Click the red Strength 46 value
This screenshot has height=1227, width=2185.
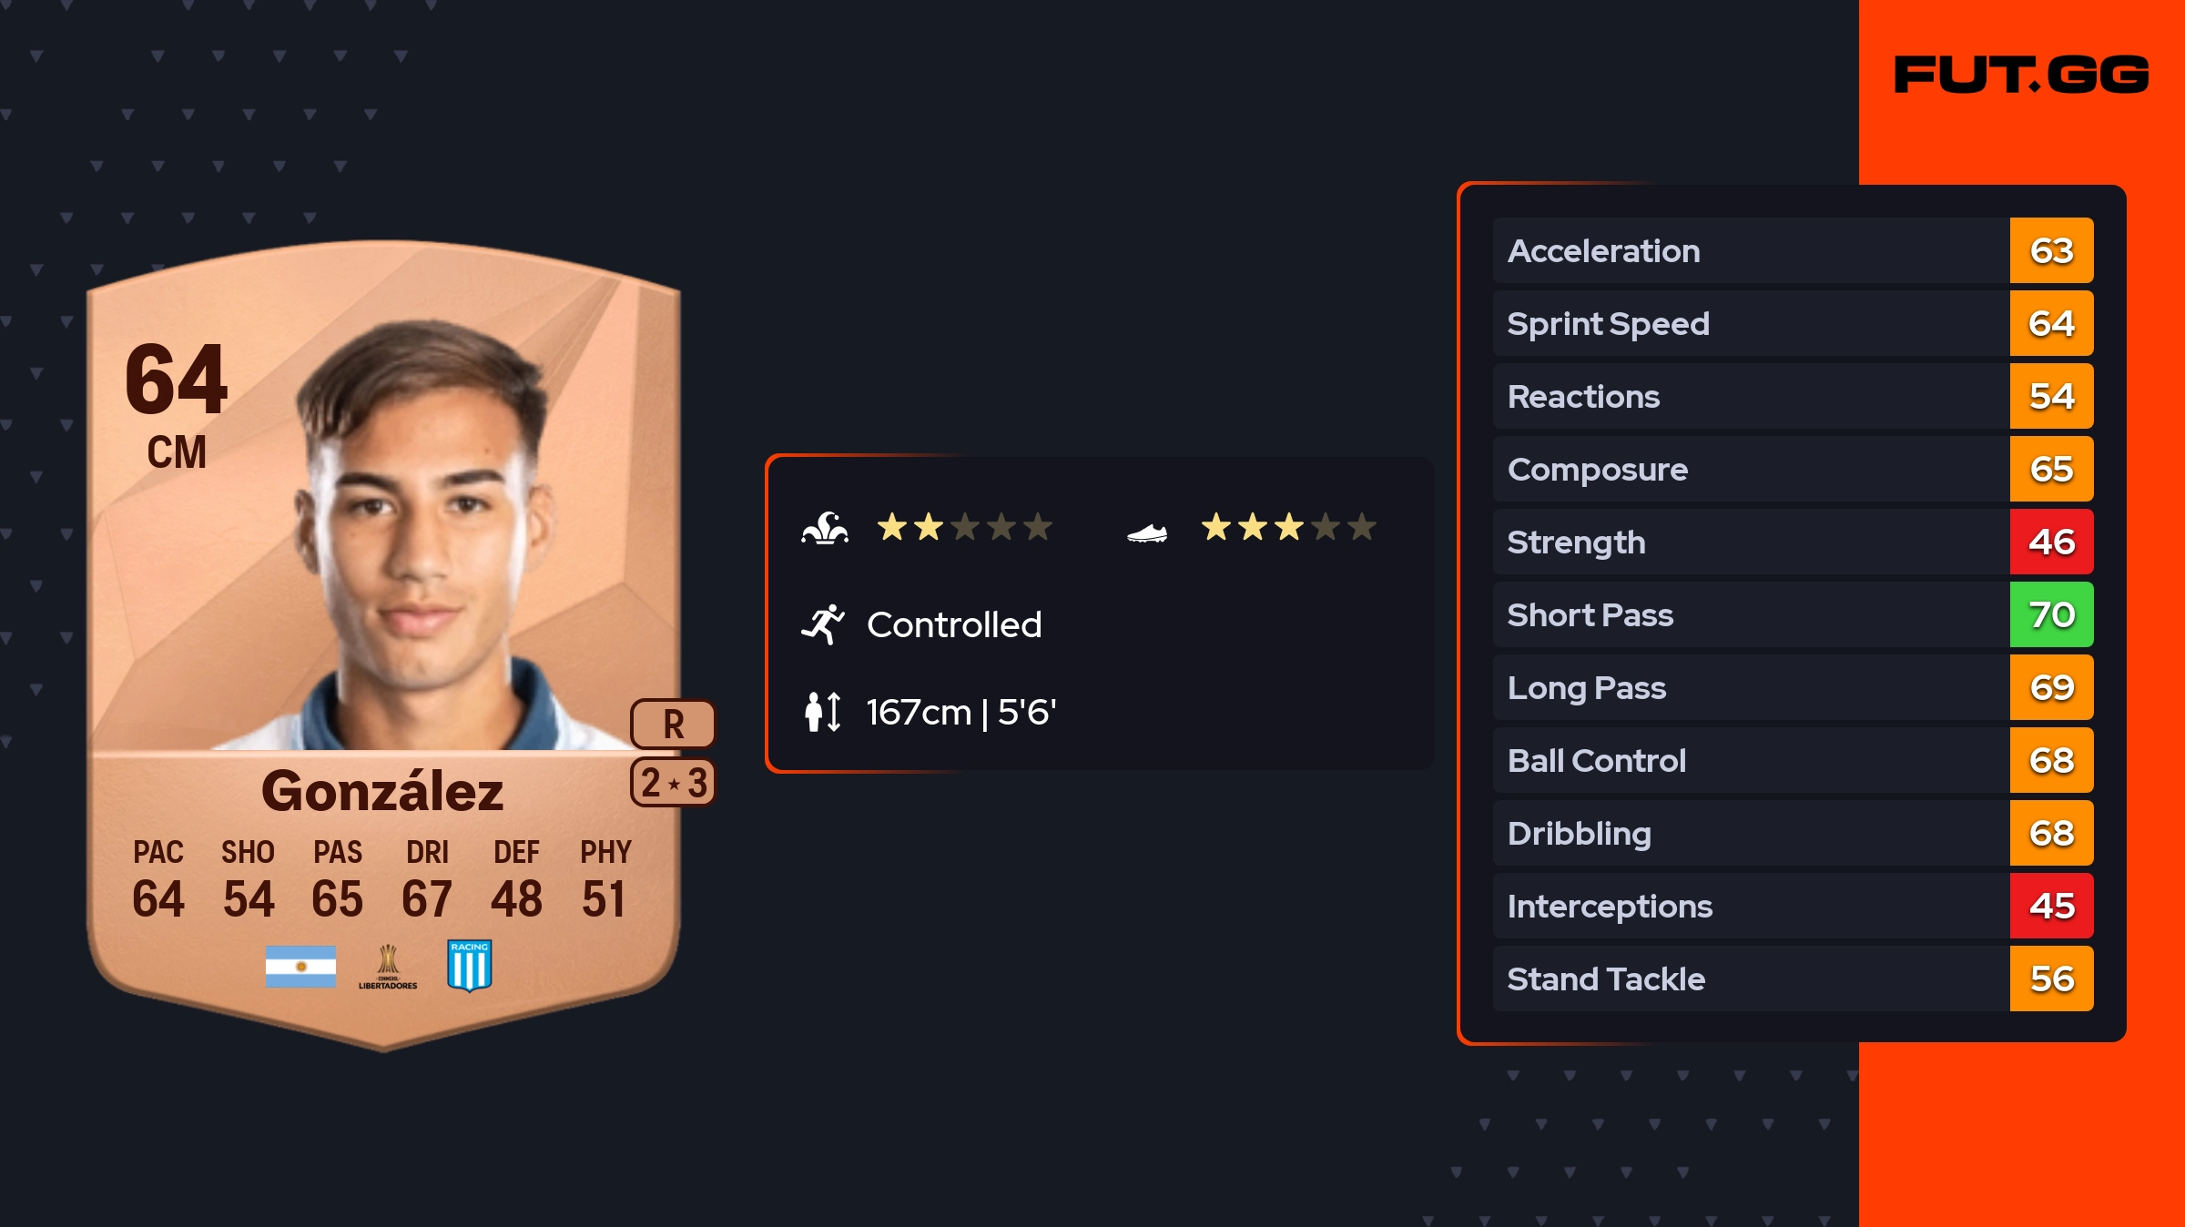(x=2051, y=542)
